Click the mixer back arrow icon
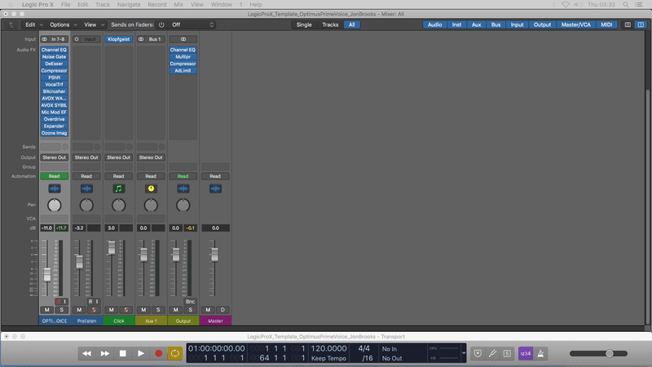This screenshot has height=367, width=652. point(11,24)
